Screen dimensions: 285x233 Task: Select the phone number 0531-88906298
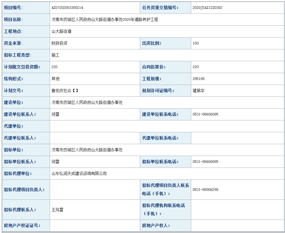pos(205,190)
